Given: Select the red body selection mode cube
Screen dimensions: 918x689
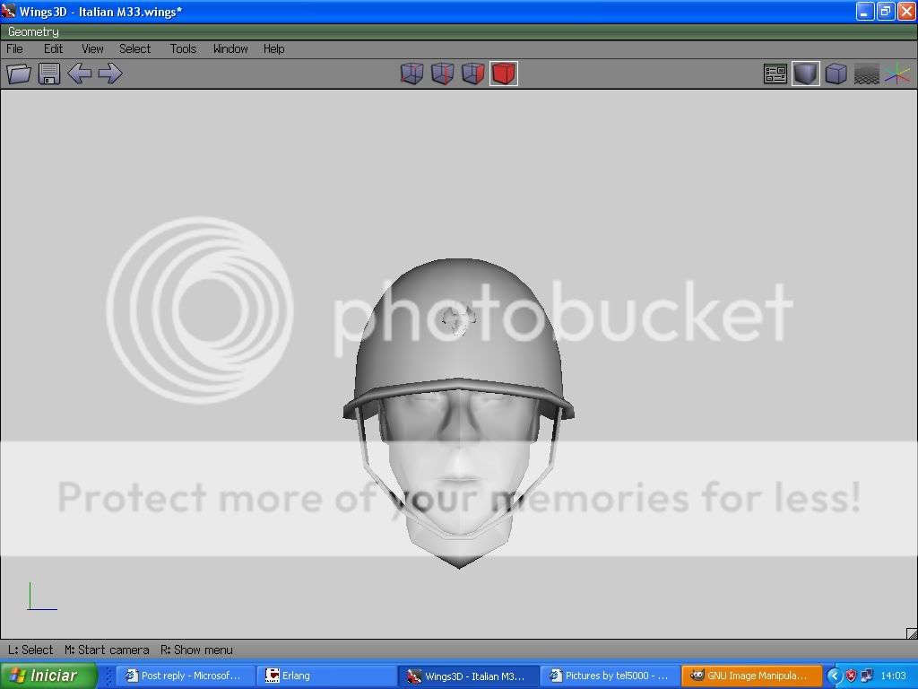Looking at the screenshot, I should (x=504, y=74).
